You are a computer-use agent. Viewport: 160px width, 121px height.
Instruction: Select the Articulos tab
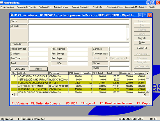pos(20,69)
